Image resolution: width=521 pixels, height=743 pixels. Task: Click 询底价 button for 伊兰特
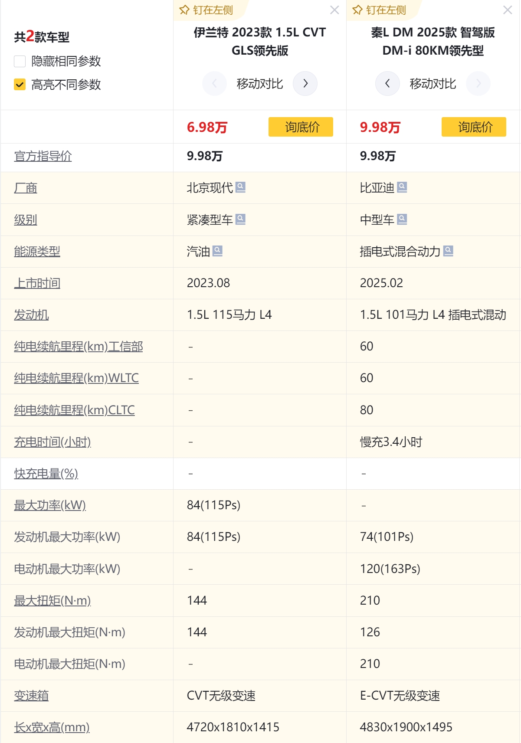pyautogui.click(x=301, y=127)
